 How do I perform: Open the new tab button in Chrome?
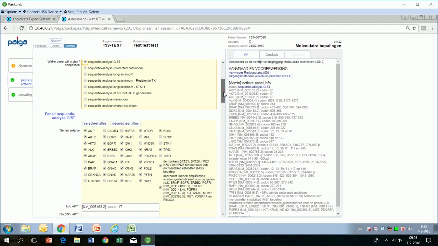120,19
